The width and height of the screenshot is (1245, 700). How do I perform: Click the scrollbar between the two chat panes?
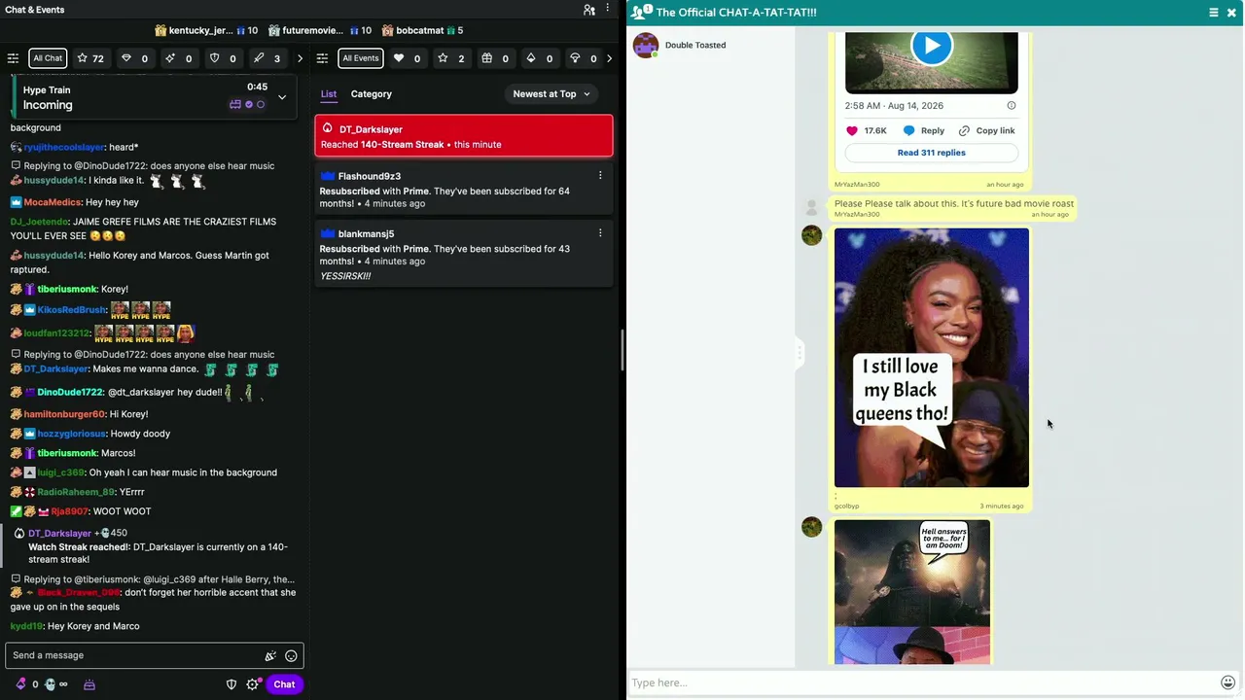pos(622,350)
